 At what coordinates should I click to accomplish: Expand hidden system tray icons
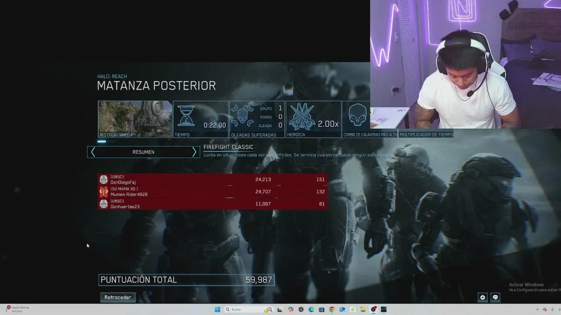tap(537, 309)
